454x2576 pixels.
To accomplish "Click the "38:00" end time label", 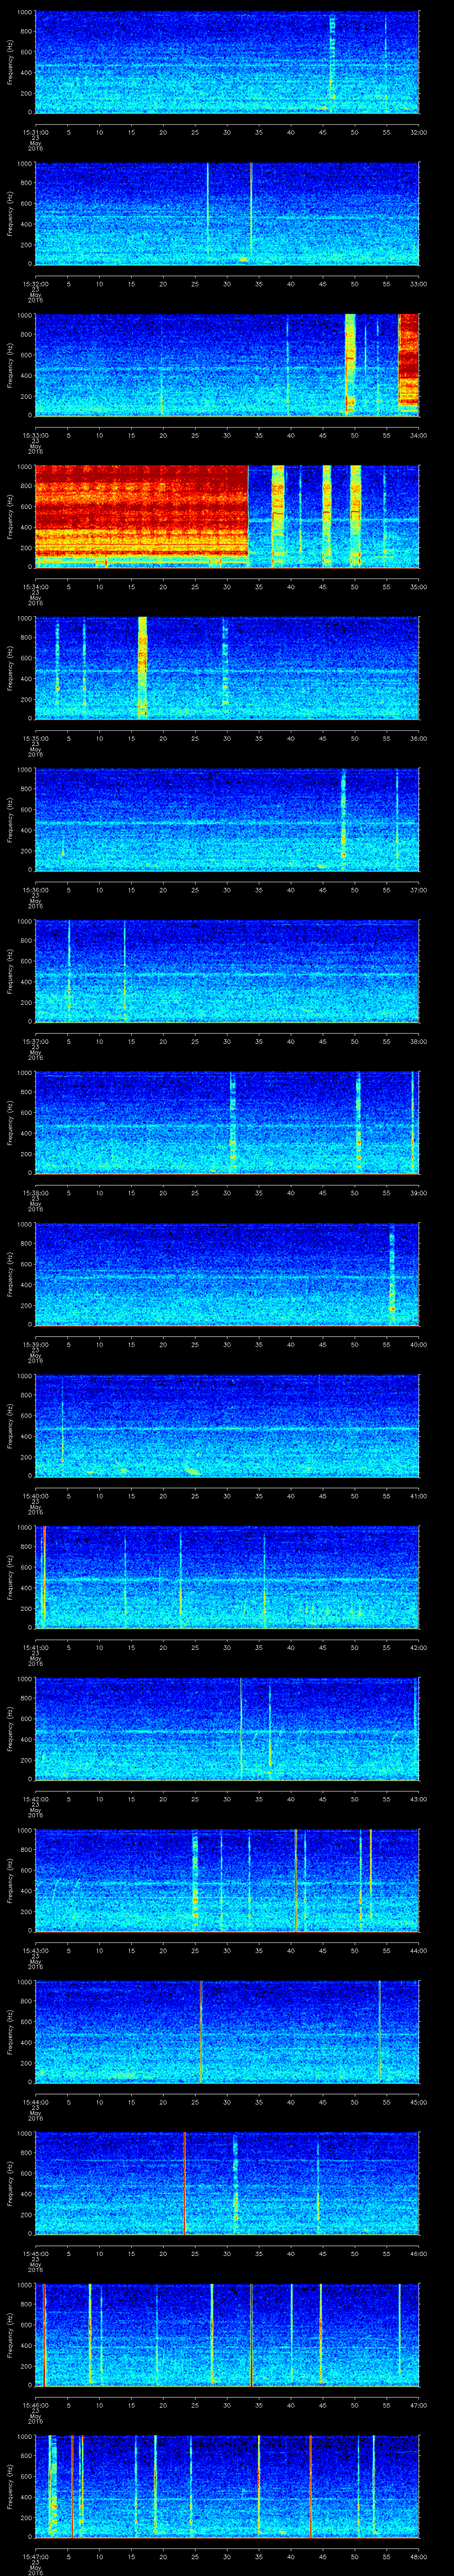I will (418, 1041).
